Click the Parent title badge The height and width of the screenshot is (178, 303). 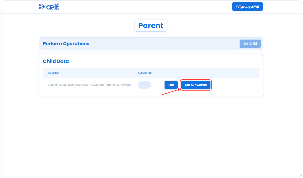pos(151,25)
